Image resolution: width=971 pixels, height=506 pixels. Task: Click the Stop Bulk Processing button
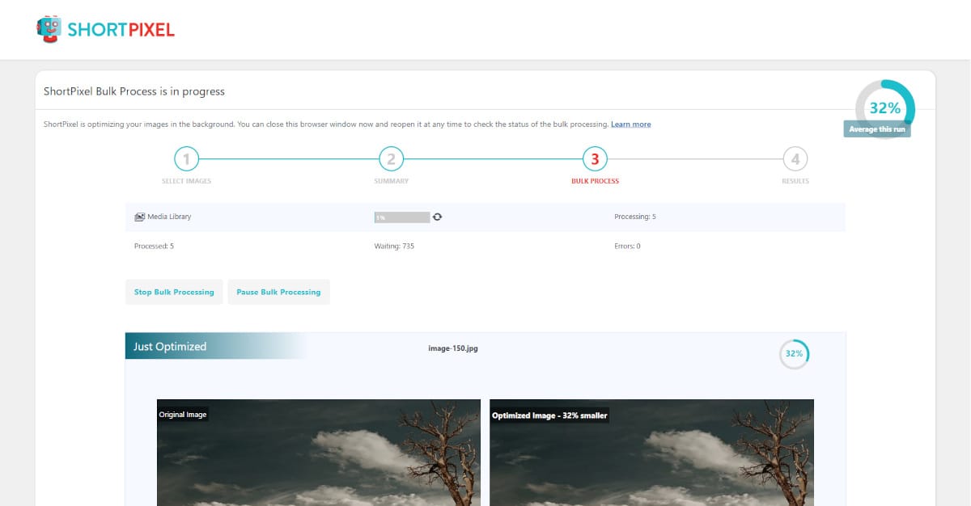174,292
